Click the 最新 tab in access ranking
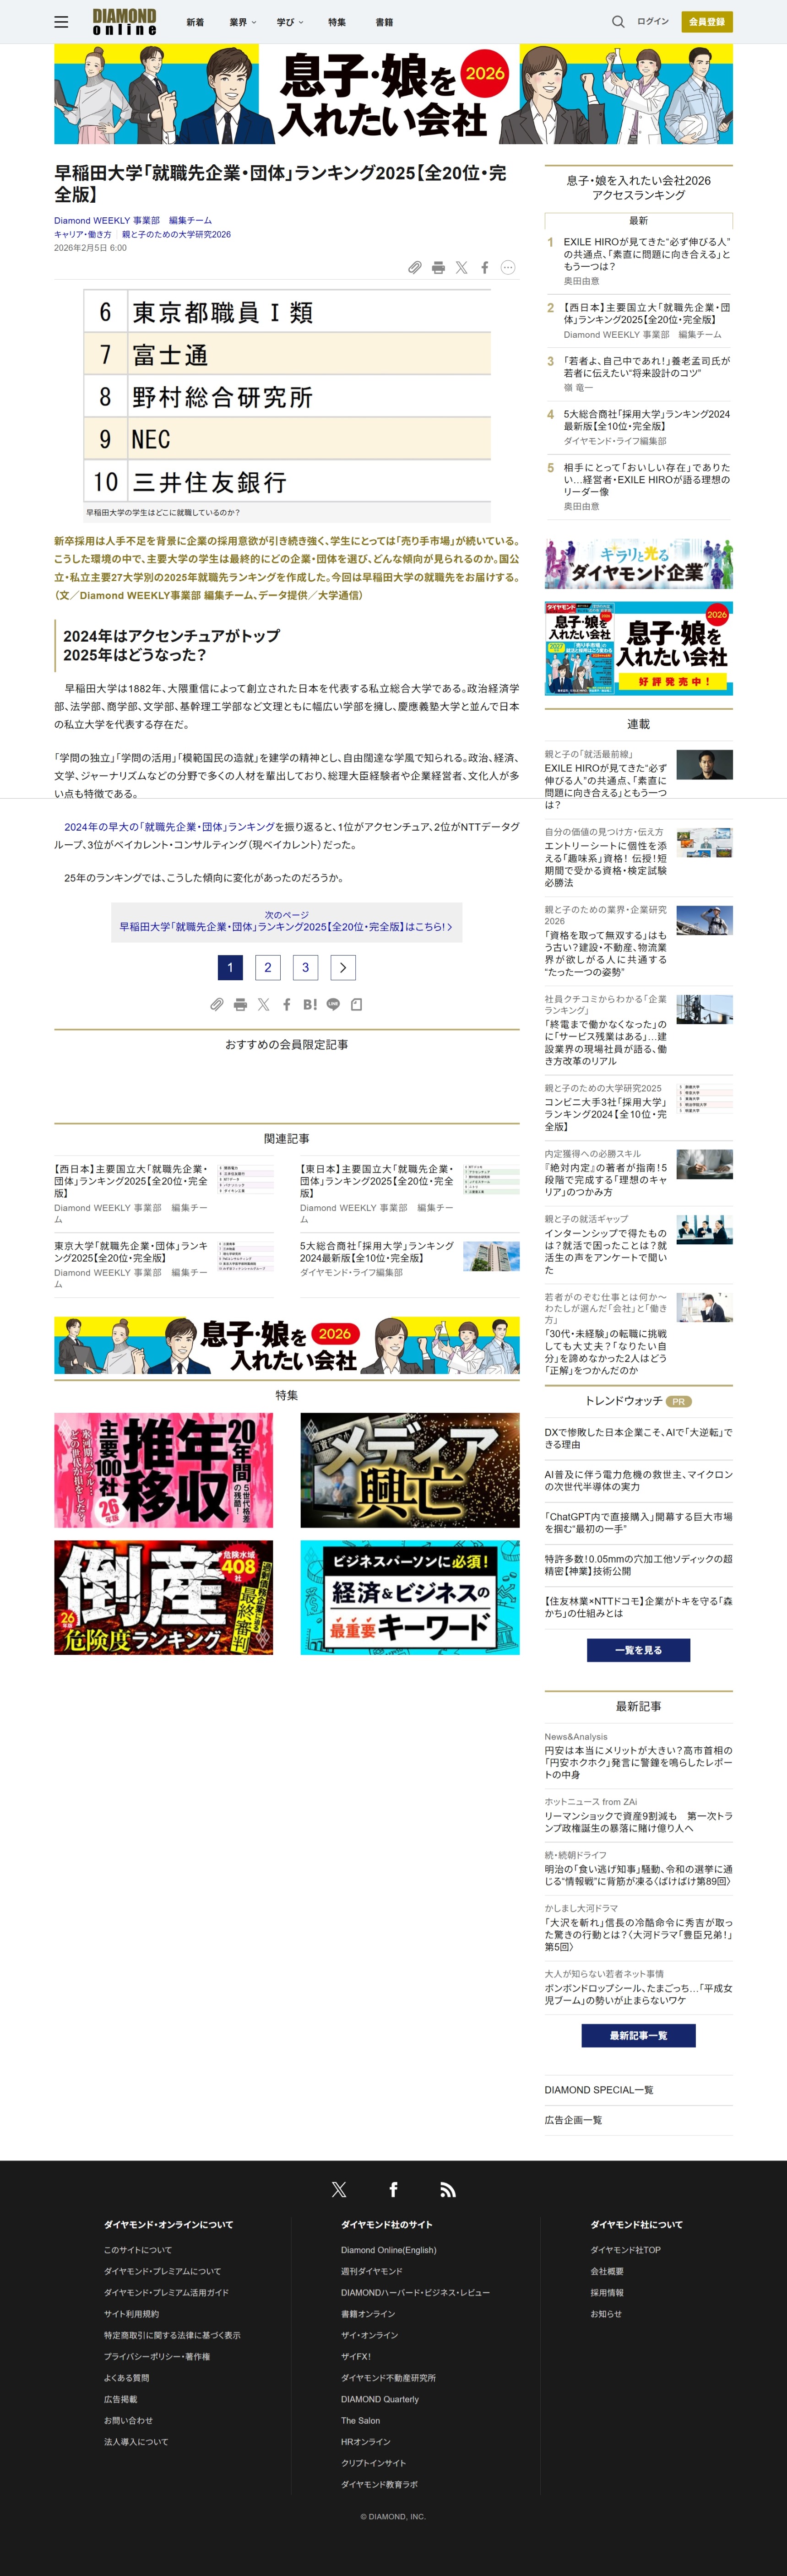 pos(638,221)
